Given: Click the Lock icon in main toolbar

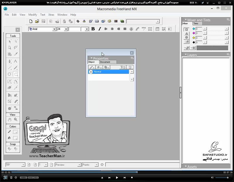Looking at the screenshot, I should click(64, 21).
